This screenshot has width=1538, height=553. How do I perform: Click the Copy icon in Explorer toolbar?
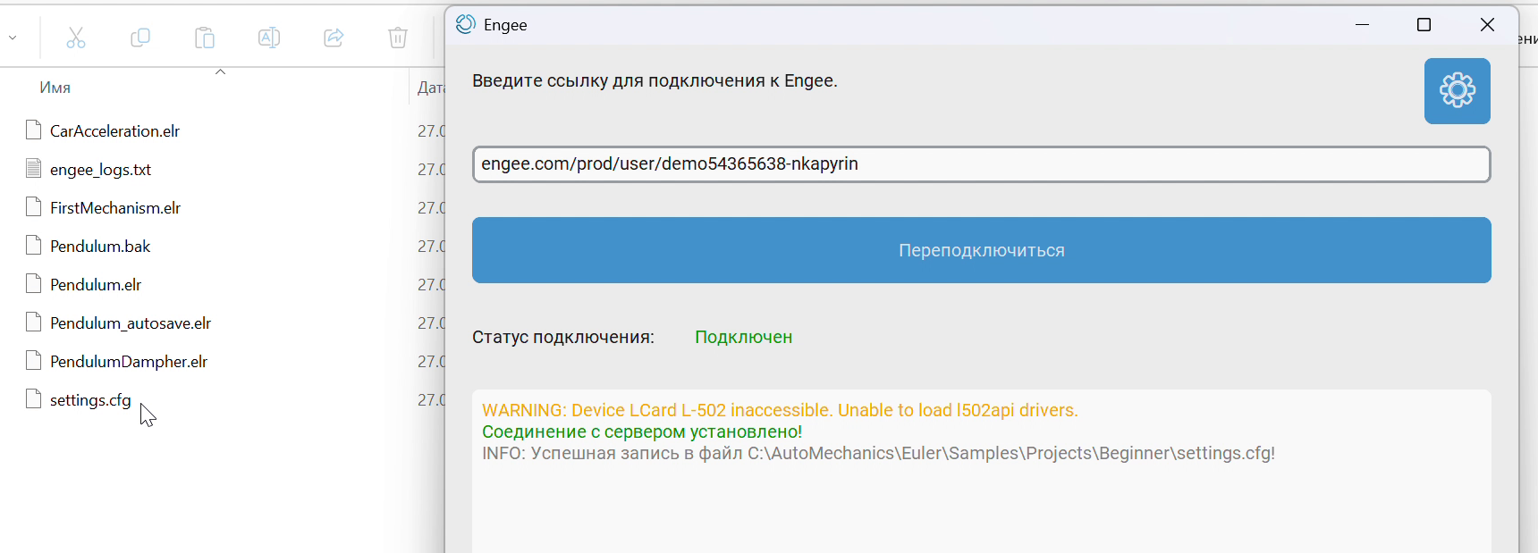coord(140,38)
